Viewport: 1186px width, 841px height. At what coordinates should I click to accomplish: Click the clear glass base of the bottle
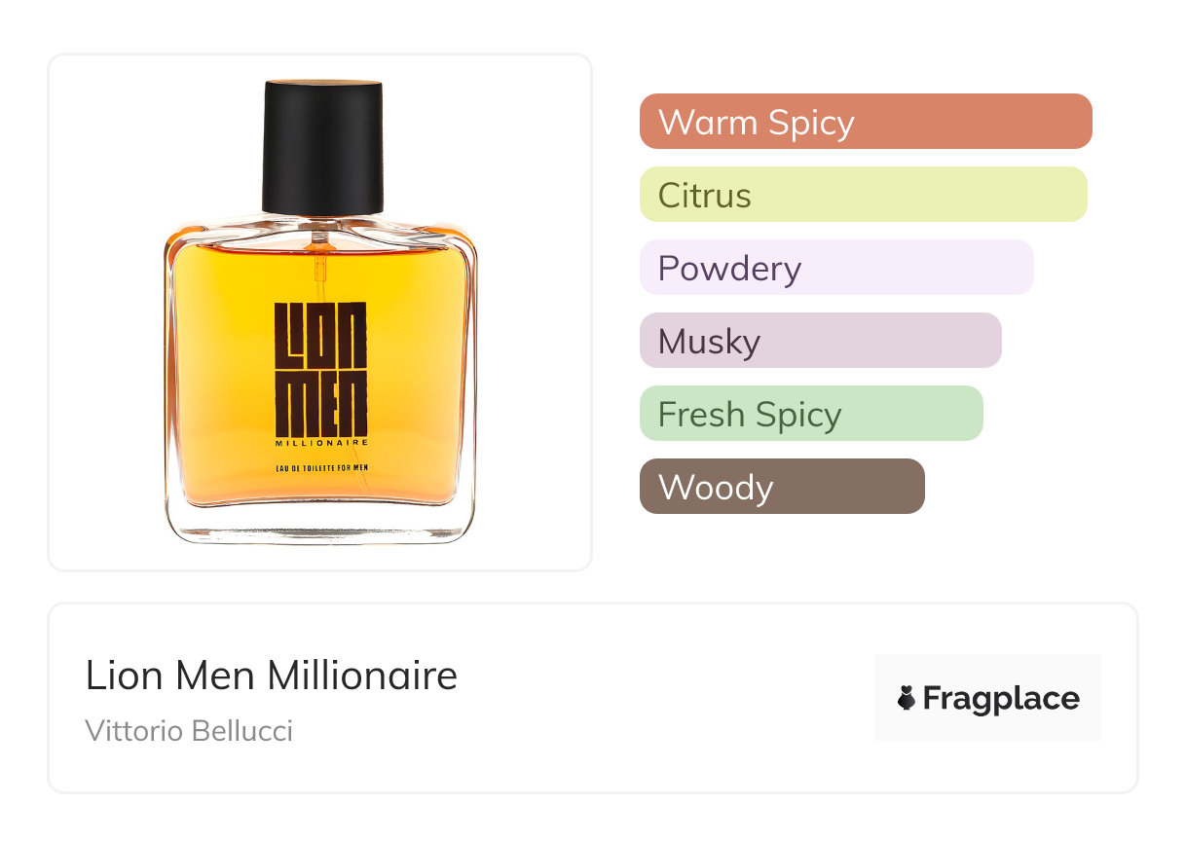[321, 524]
